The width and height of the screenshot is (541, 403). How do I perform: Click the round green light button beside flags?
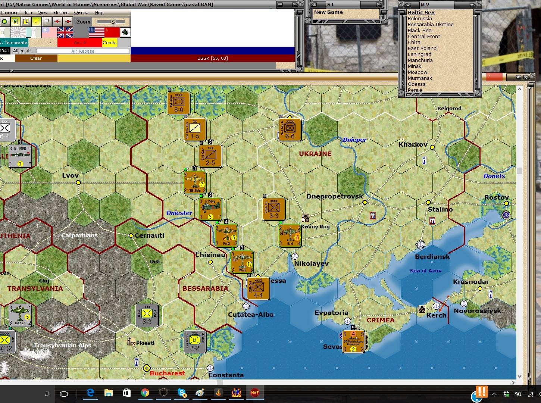tap(125, 32)
